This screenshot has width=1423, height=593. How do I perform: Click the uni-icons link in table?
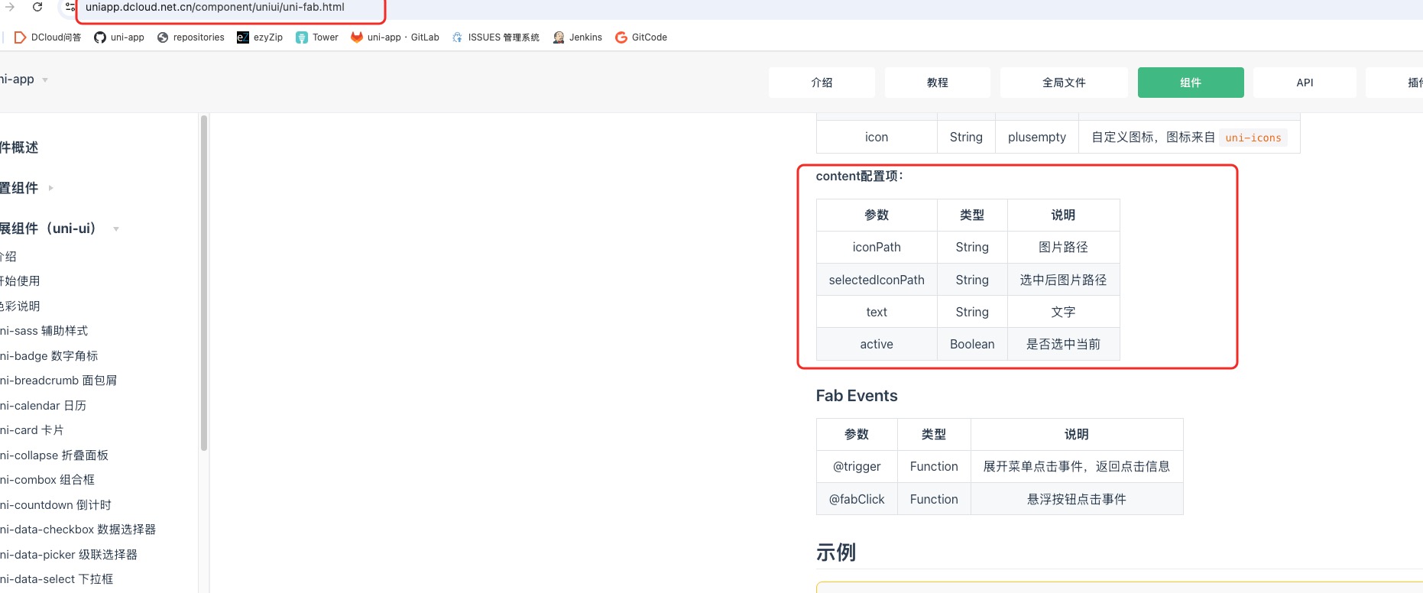click(1253, 138)
